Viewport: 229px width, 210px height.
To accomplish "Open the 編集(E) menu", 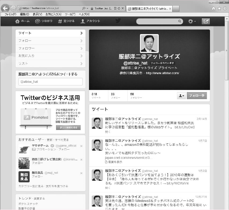I will point(25,14).
